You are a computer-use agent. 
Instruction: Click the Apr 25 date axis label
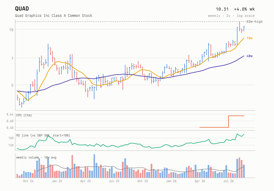(85, 181)
